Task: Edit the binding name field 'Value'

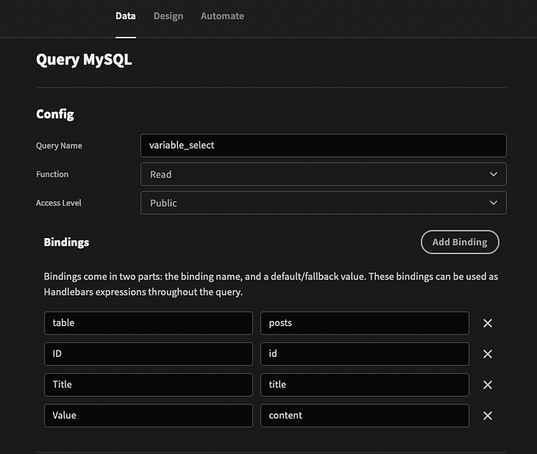Action: [x=148, y=416]
